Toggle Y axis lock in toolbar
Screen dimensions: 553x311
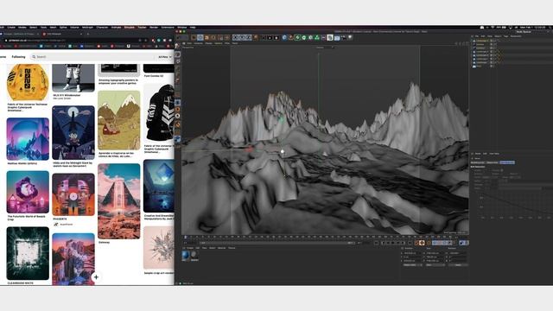[242, 37]
